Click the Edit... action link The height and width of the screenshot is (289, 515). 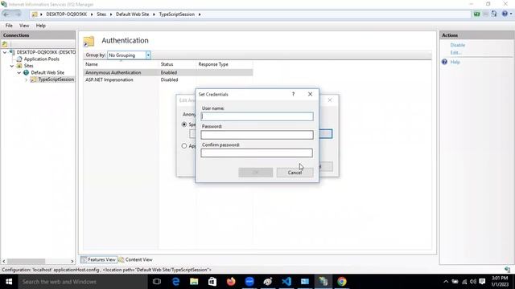tap(455, 52)
